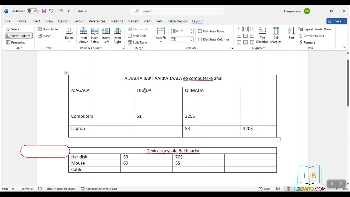Set Align Top Left alignment
The width and height of the screenshot is (350, 197).
239,29
